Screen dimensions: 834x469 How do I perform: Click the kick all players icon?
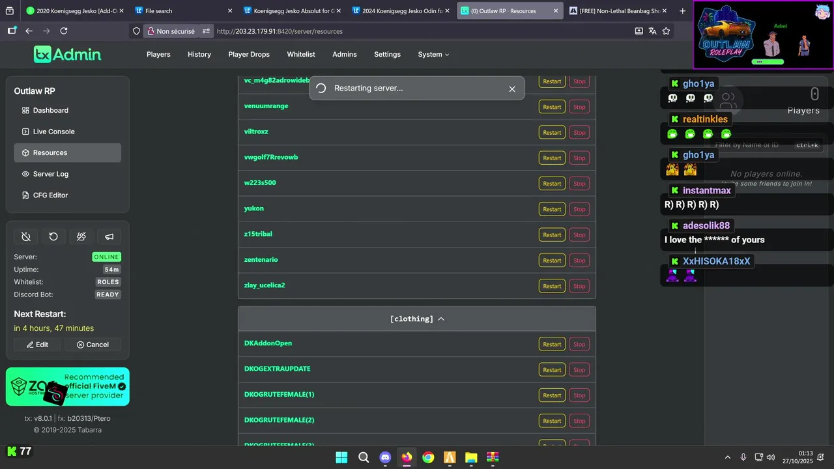(x=81, y=236)
